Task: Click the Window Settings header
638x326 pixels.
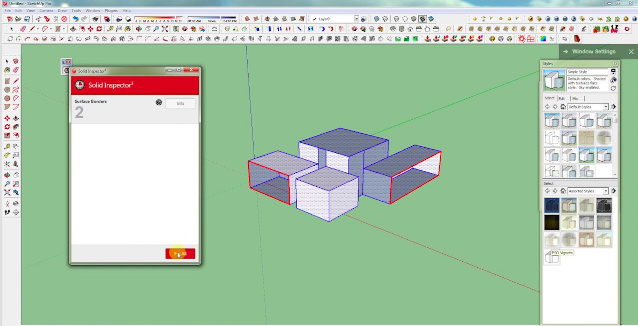Action: (x=594, y=52)
